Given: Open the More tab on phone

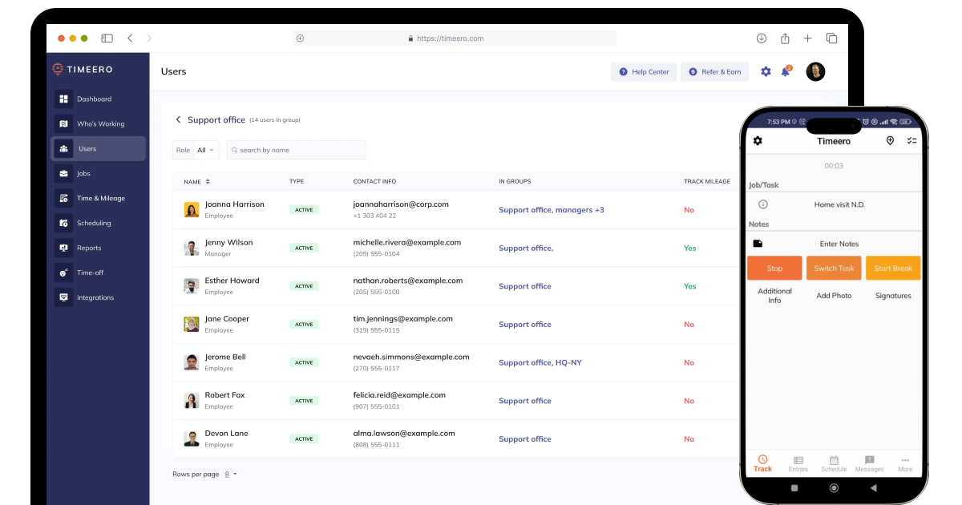Looking at the screenshot, I should click(x=905, y=464).
